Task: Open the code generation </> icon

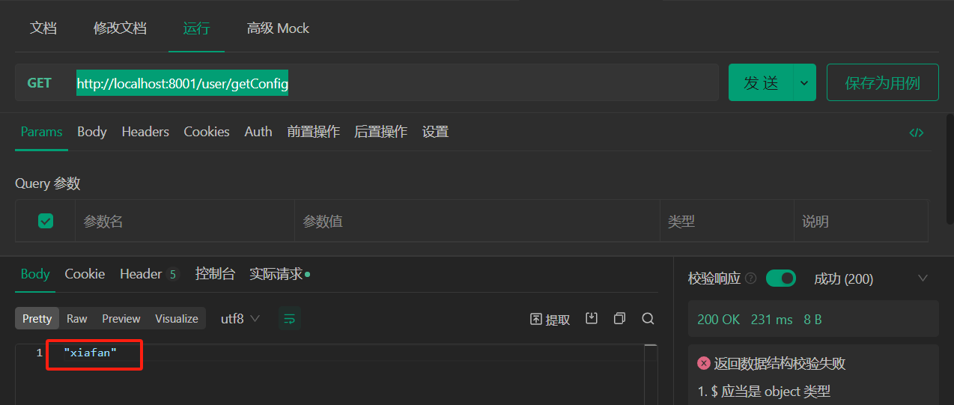Action: point(916,133)
